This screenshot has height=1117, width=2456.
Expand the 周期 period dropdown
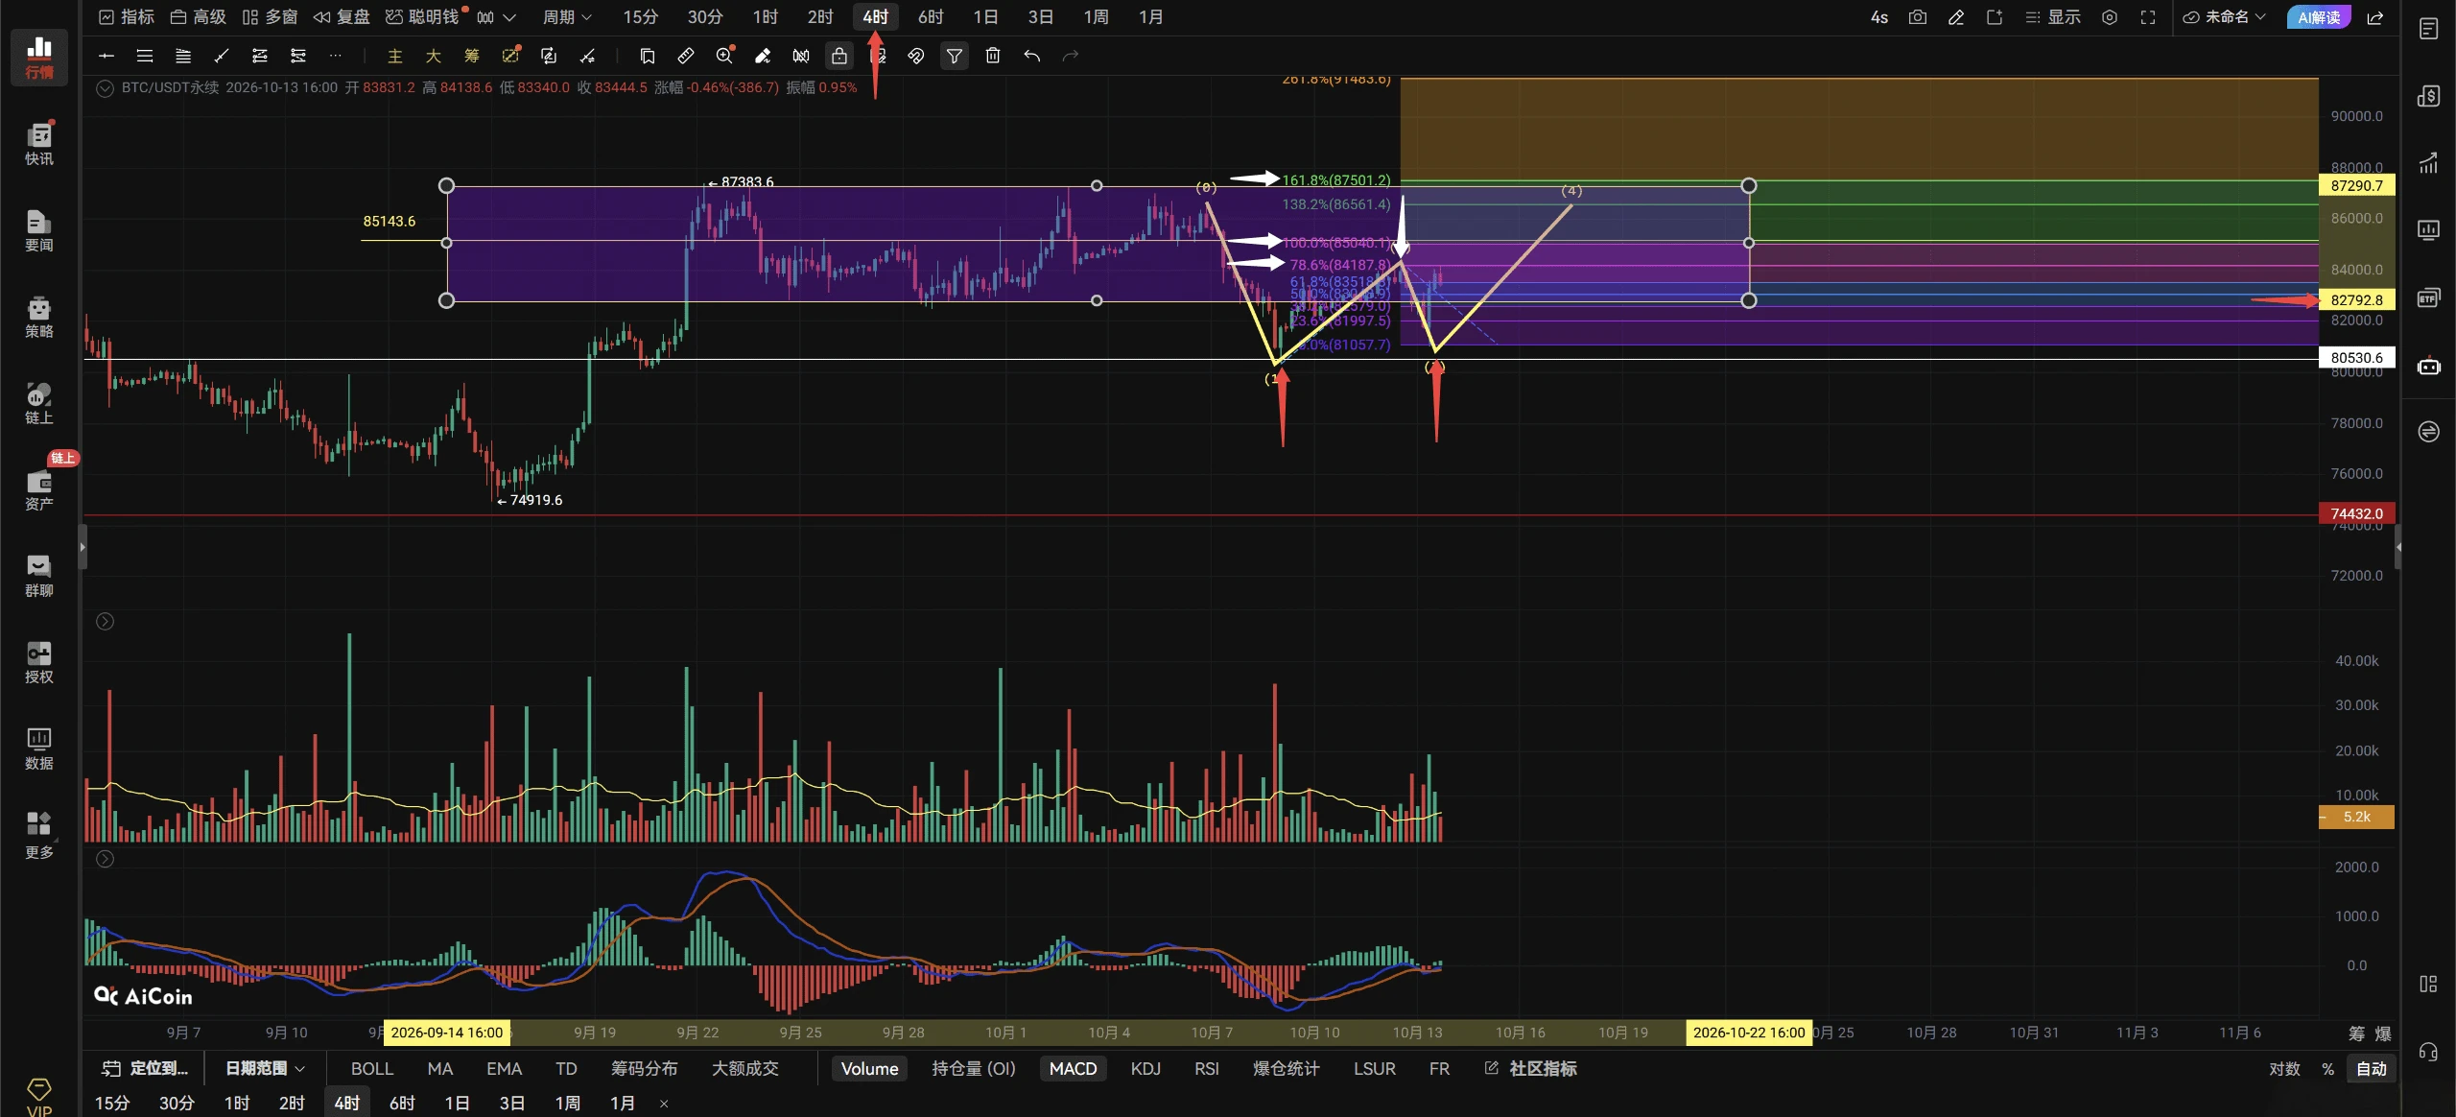point(567,17)
